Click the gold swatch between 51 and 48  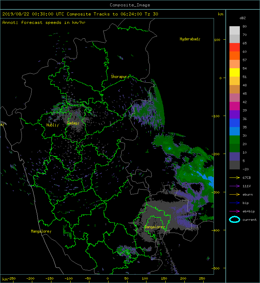click(x=234, y=81)
